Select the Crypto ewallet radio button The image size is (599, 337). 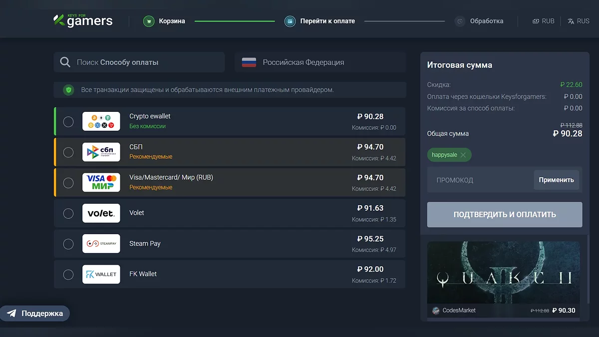pyautogui.click(x=68, y=121)
